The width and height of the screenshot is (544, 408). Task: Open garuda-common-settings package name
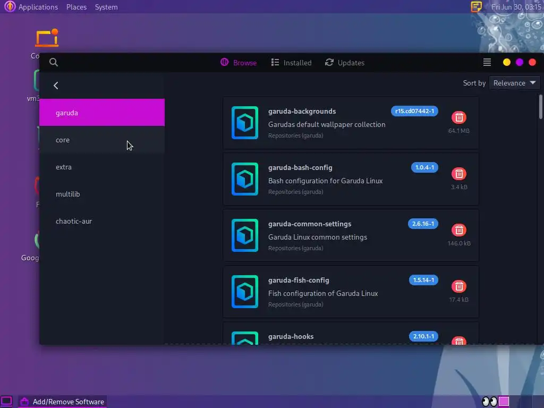click(310, 224)
